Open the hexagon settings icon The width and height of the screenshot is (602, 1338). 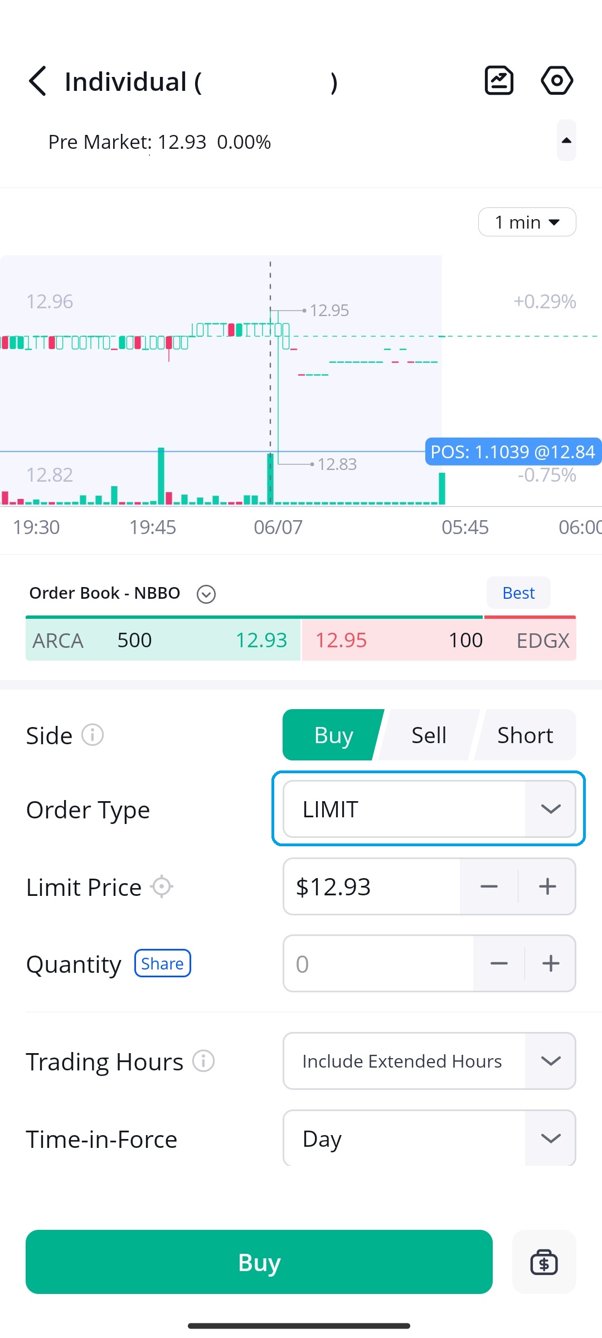coord(557,81)
